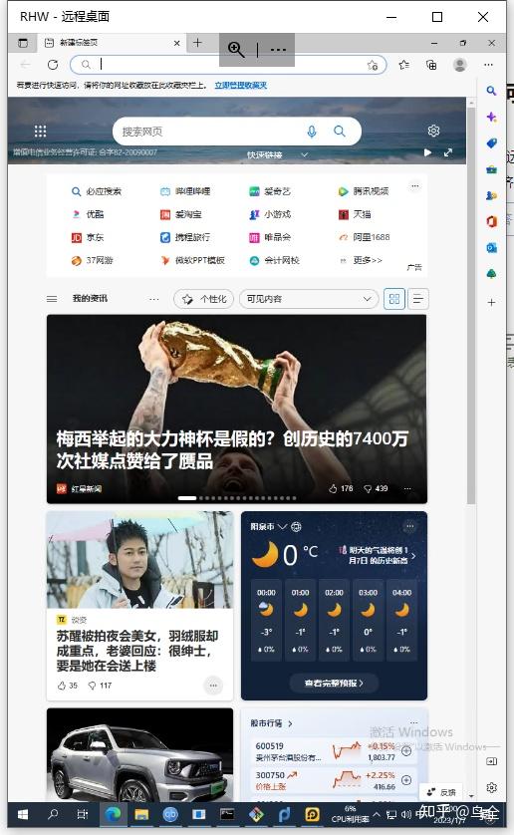
Task: Open the Discover sparkle sidebar icon
Action: click(x=491, y=118)
